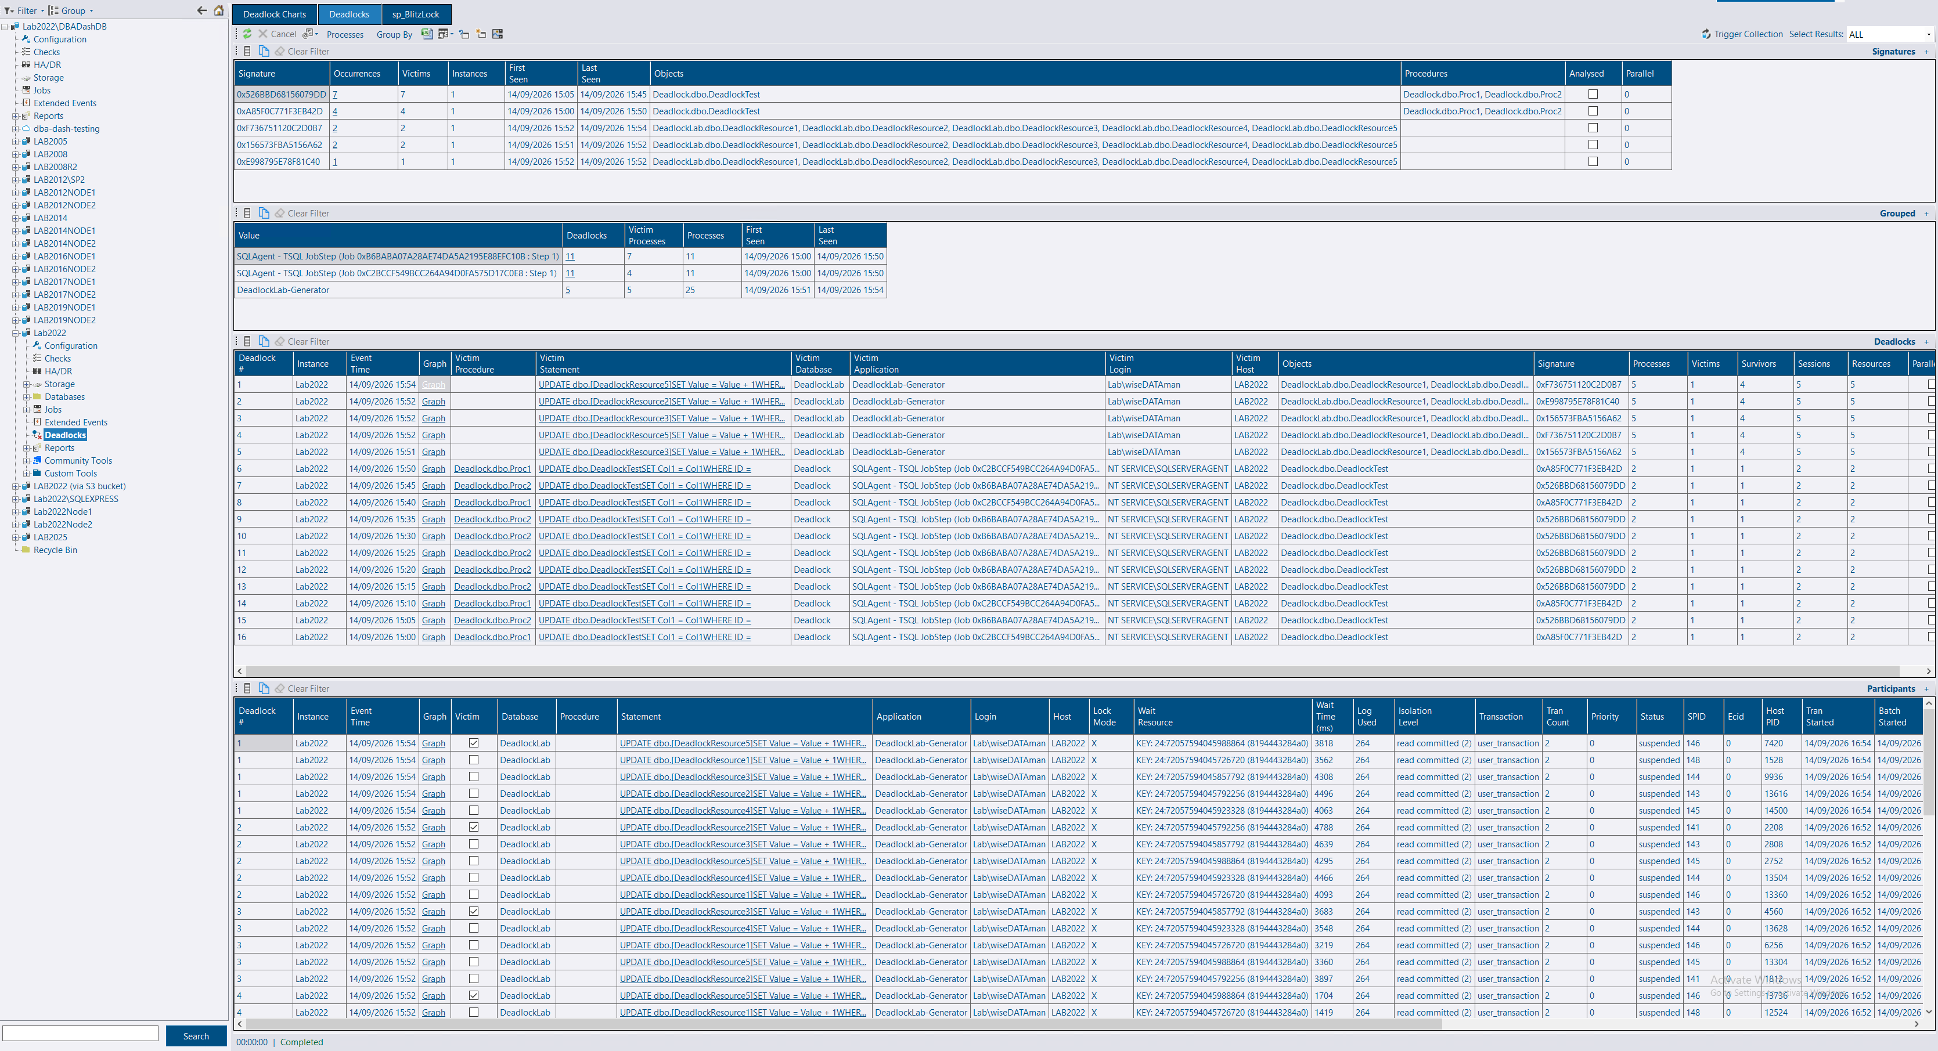Viewport: 1938px width, 1051px height.
Task: Open the image layout icon in toolbar
Action: (x=498, y=34)
